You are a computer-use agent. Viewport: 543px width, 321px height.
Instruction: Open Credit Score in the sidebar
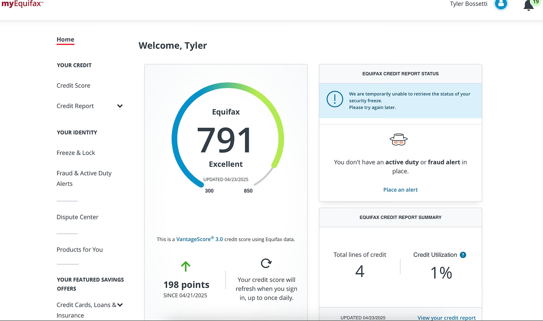coord(73,86)
